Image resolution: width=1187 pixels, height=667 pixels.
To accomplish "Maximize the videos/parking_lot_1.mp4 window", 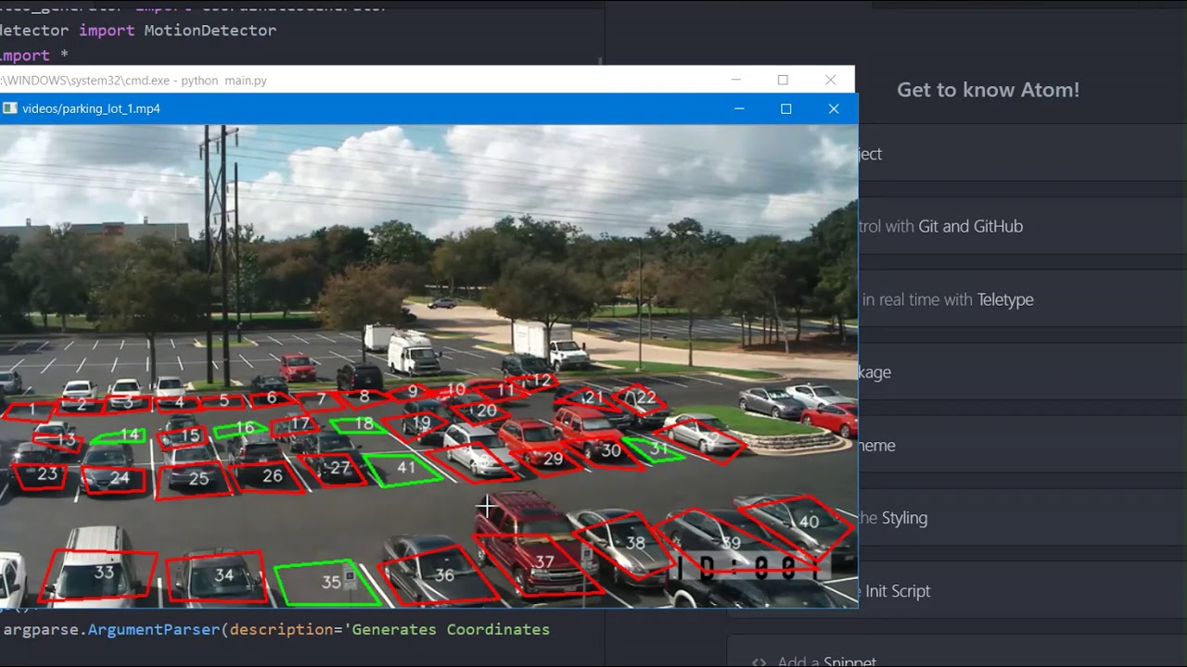I will [785, 108].
